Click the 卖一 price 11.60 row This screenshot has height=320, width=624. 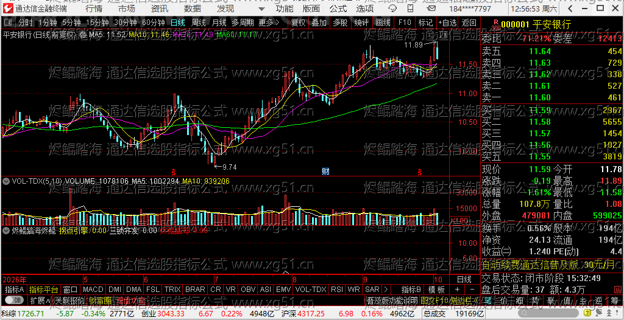click(x=551, y=97)
